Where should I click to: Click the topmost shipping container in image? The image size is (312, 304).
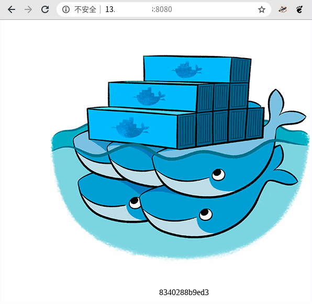pyautogui.click(x=197, y=69)
